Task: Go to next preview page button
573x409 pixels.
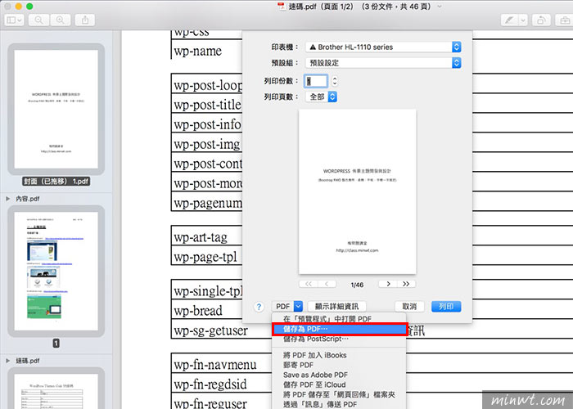Action: pyautogui.click(x=388, y=284)
